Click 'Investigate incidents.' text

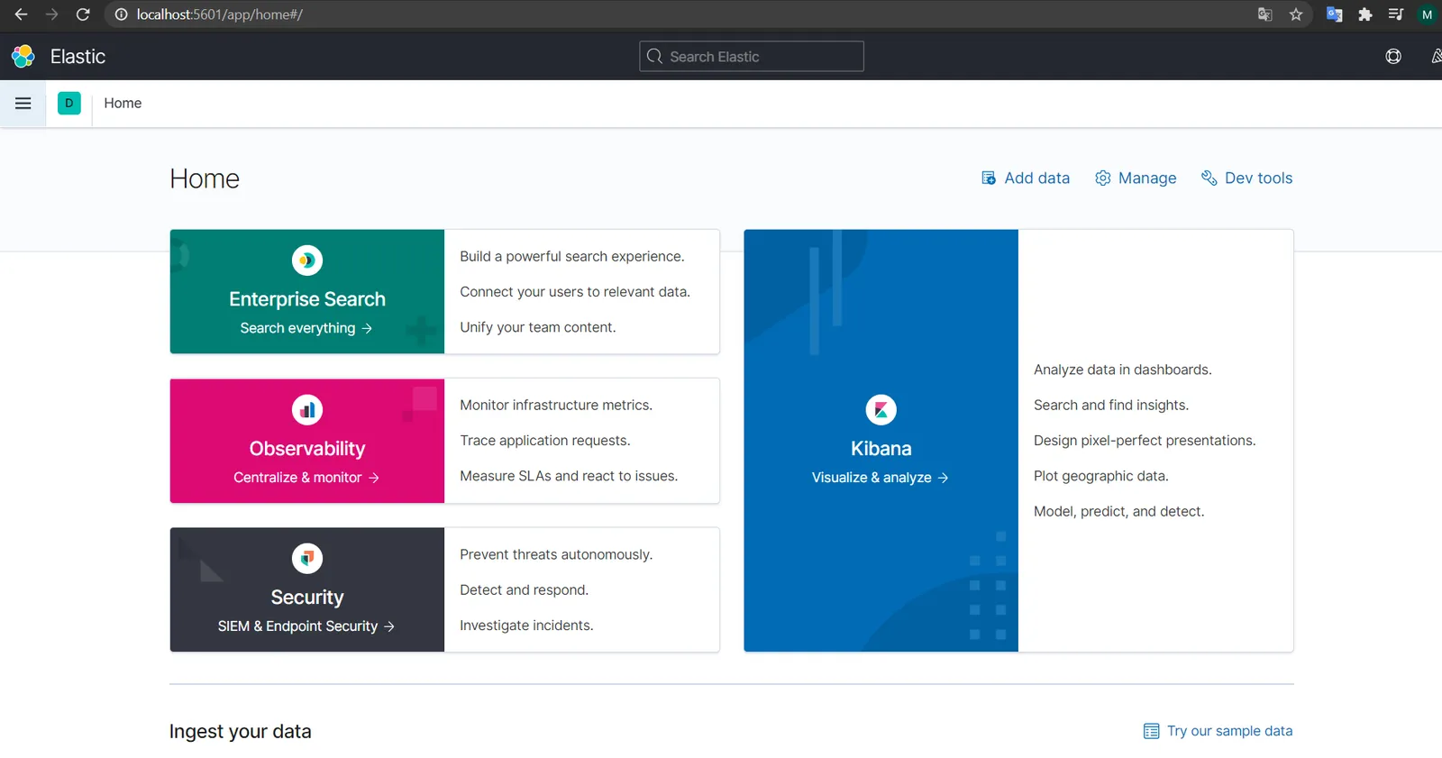[526, 626]
